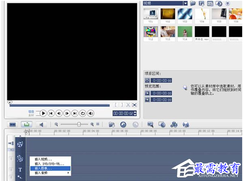Click the clock icon under 项目区间
Image resolution: width=243 pixels, height=181 pixels.
pos(147,80)
